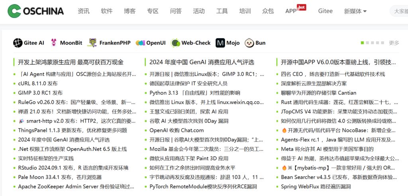Click the search input field
408x196 pixels.
click(398, 11)
